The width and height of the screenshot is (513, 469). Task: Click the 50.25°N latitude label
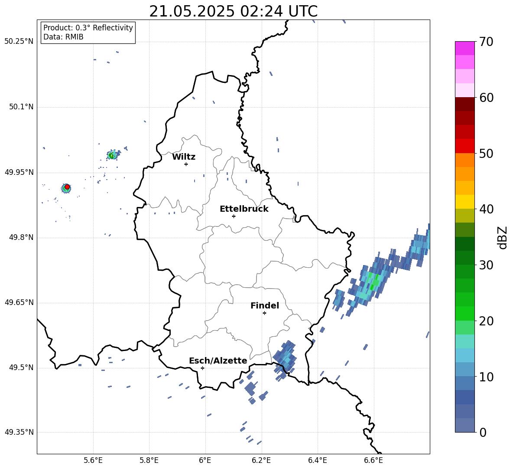click(19, 42)
